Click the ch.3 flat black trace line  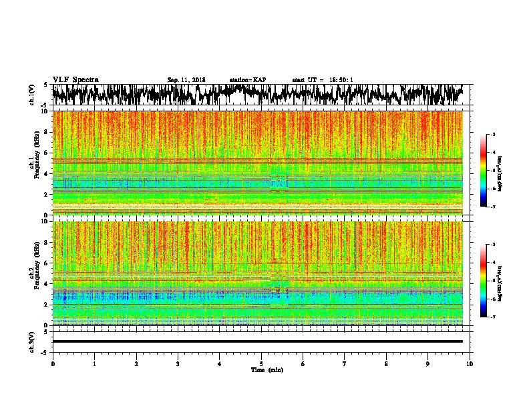pyautogui.click(x=258, y=341)
